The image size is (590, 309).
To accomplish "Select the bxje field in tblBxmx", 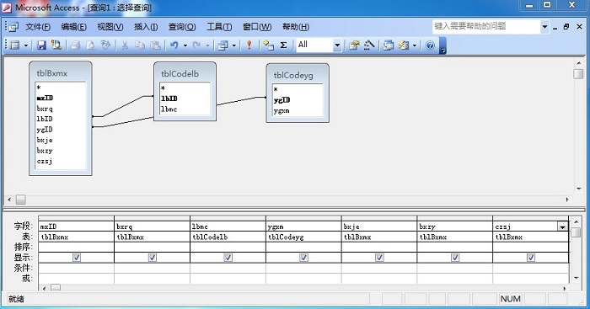I will tap(45, 140).
